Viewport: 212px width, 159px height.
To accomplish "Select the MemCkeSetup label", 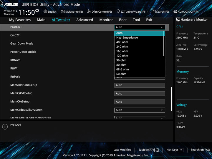I will (20, 101).
